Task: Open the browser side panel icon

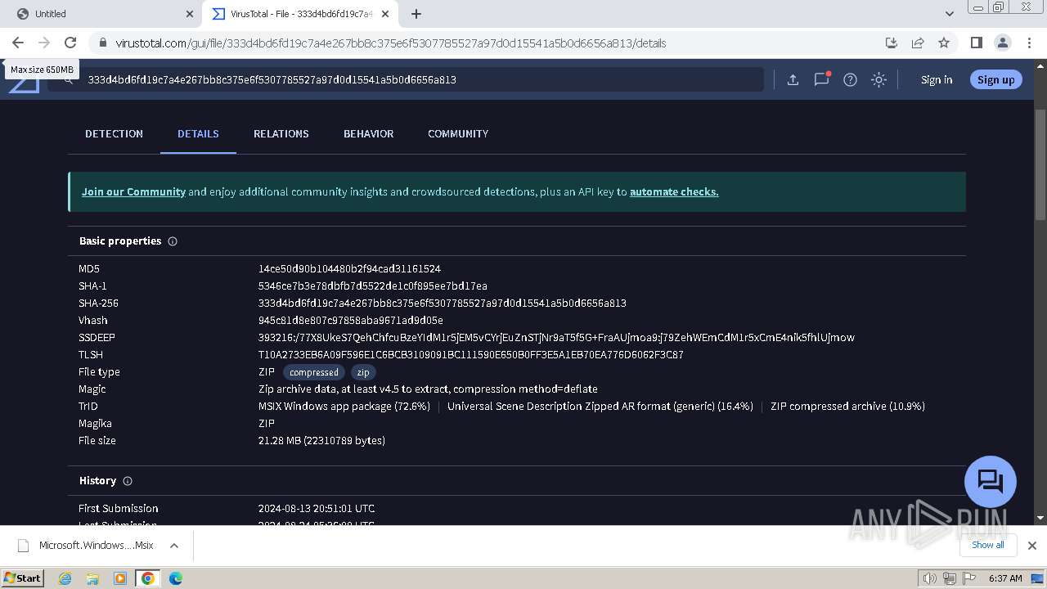Action: (976, 43)
